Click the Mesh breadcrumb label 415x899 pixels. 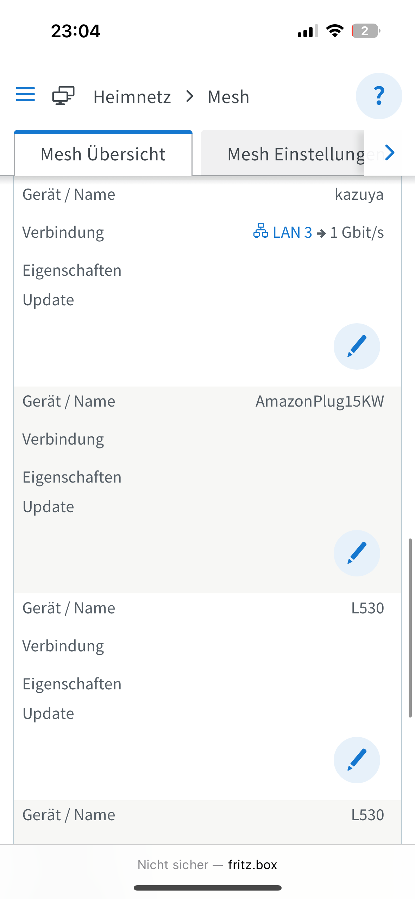pyautogui.click(x=228, y=97)
